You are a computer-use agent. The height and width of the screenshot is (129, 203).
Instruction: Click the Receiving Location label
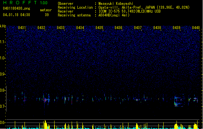click(x=75, y=7)
